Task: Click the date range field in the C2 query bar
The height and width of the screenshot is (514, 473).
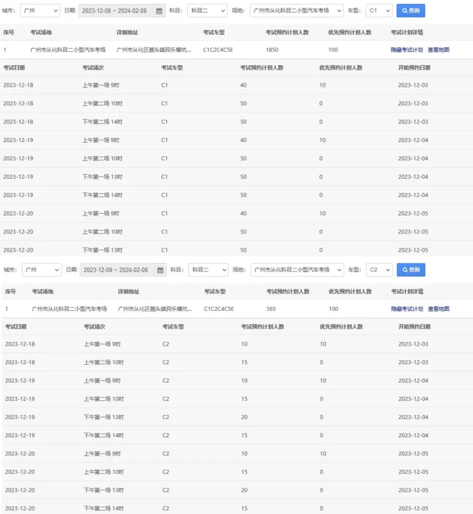Action: pos(118,270)
